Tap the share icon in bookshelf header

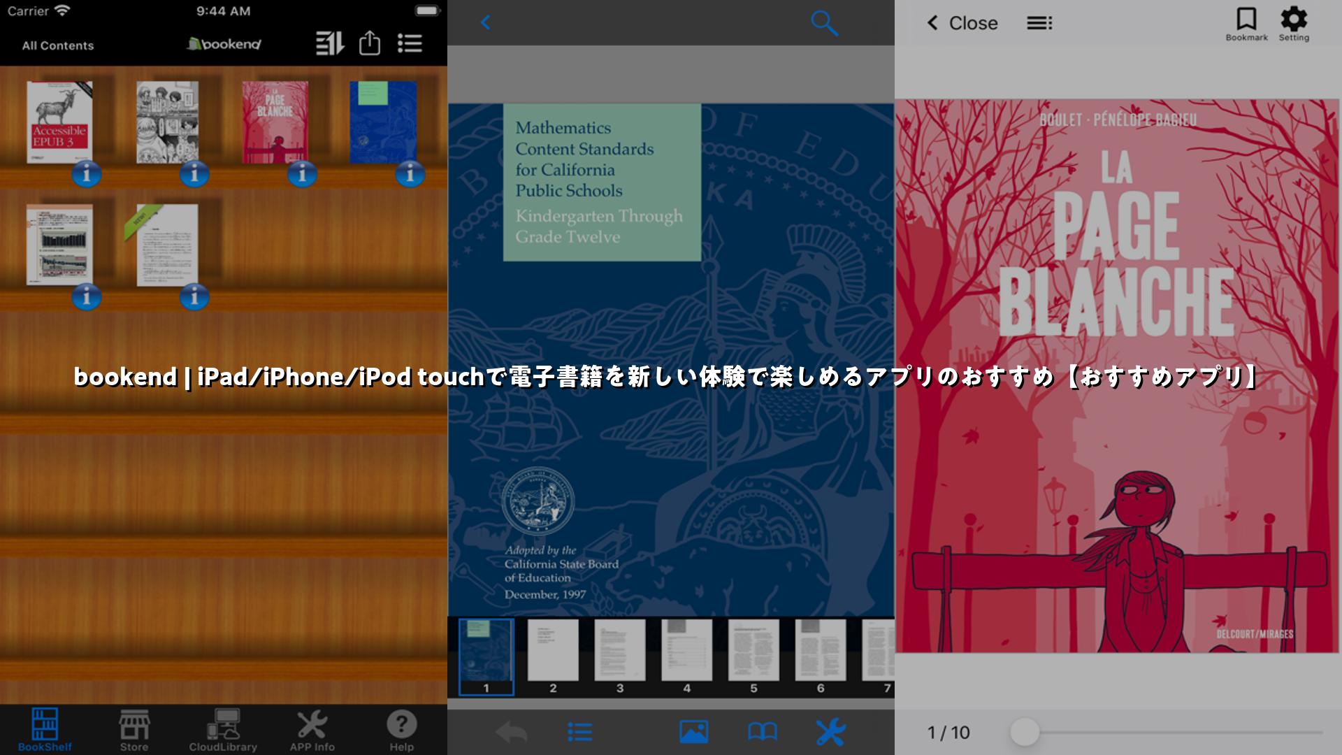(x=370, y=43)
